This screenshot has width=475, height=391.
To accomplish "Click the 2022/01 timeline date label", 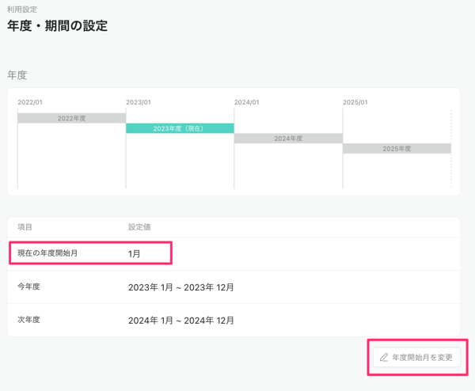I will (x=30, y=102).
